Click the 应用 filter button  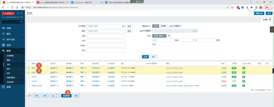(x=145, y=57)
